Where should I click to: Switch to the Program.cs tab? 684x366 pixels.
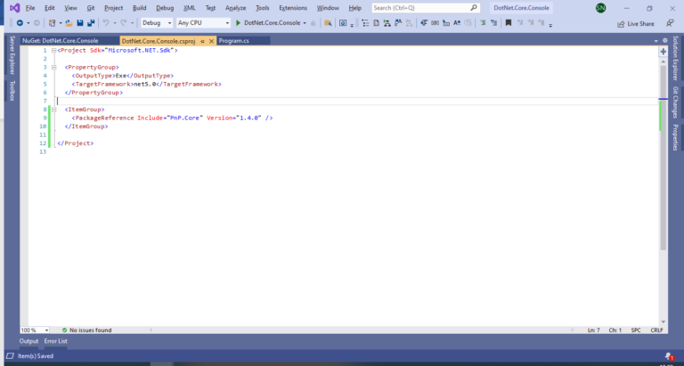tap(233, 41)
